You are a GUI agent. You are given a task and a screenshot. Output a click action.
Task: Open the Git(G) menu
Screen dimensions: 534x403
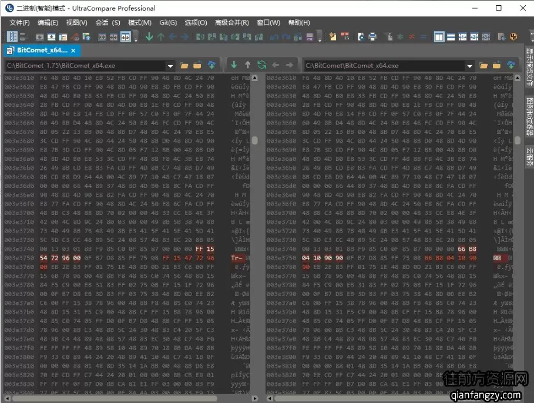coord(168,23)
